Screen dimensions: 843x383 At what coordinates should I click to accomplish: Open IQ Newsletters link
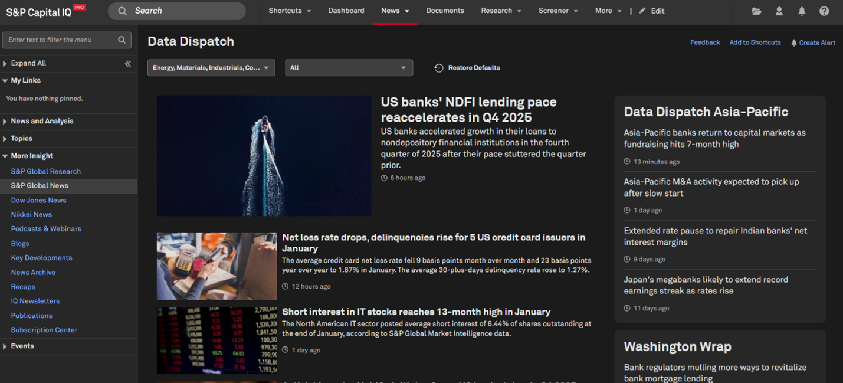click(35, 301)
